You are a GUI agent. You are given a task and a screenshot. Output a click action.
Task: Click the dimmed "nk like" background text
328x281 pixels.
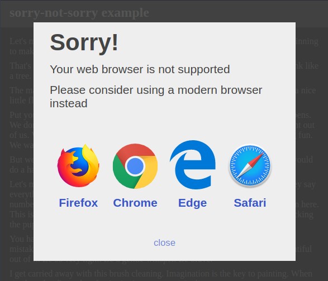coord(307,66)
